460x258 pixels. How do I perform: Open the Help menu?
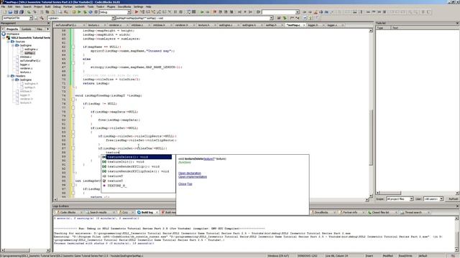click(x=149, y=6)
